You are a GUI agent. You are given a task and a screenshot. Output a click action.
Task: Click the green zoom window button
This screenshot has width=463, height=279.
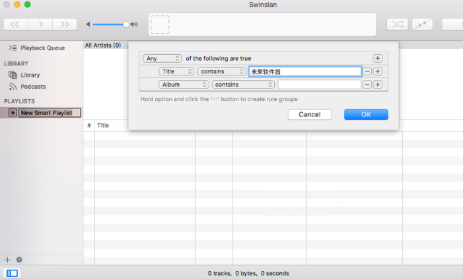[28, 5]
